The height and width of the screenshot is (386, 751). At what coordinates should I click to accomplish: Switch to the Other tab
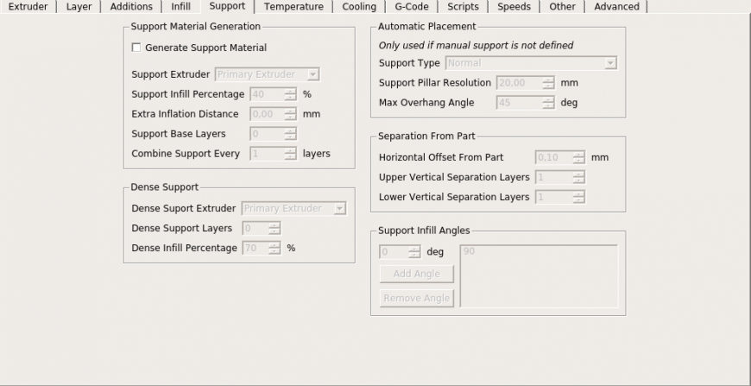click(x=562, y=7)
